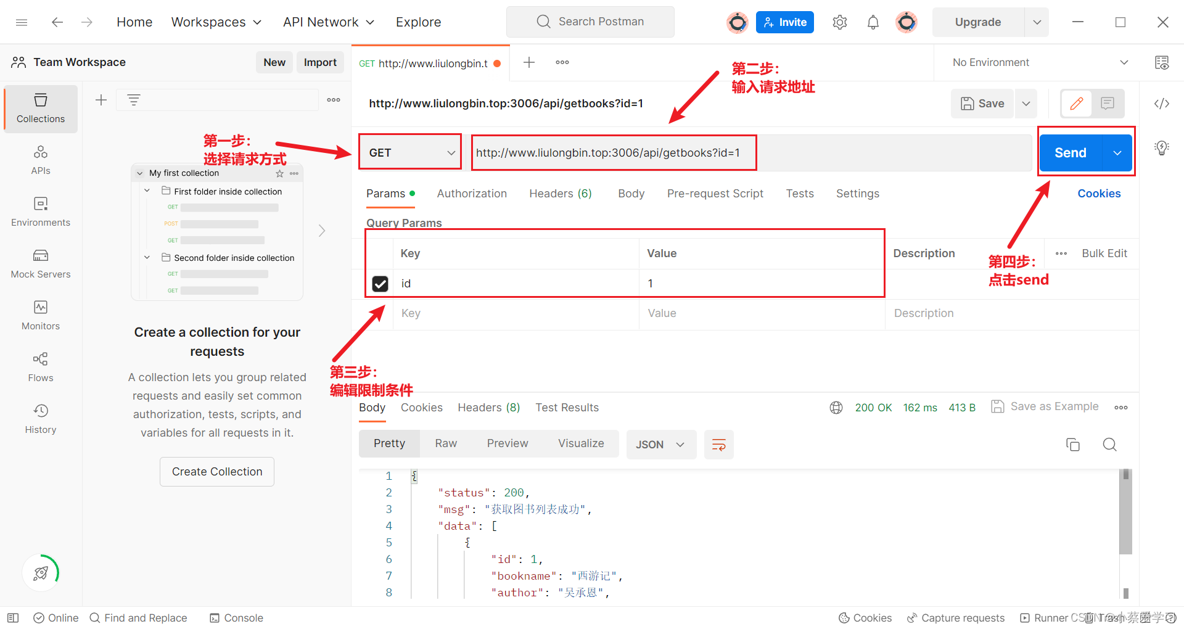This screenshot has height=629, width=1184.
Task: Open the Console in status bar
Action: click(x=236, y=618)
